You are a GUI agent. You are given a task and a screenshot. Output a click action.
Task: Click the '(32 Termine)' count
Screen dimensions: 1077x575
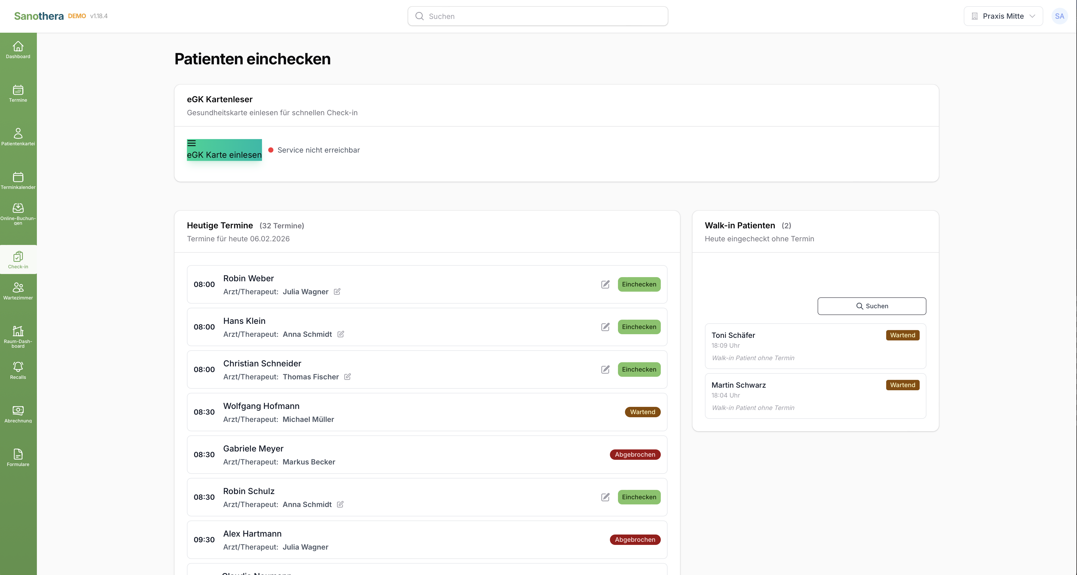click(282, 226)
